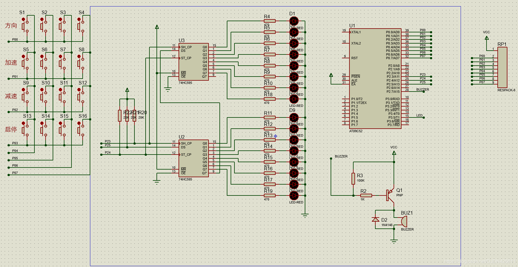Select the LED terminal at pin P3.5
The width and height of the screenshot is (518, 267).
[x=423, y=117]
